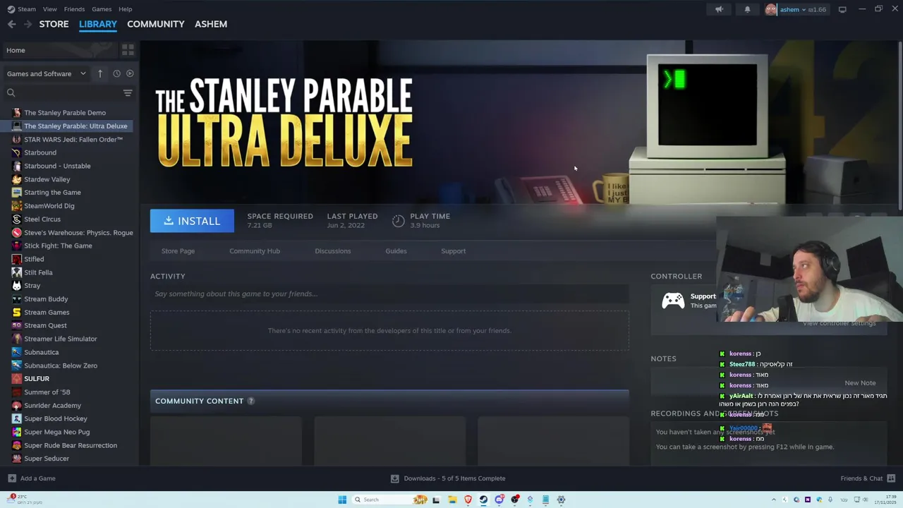Image resolution: width=903 pixels, height=508 pixels.
Task: Open the Support link
Action: click(x=454, y=251)
